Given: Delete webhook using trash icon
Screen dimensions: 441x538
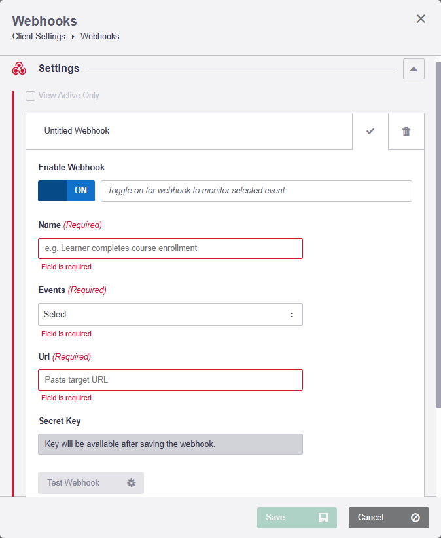Looking at the screenshot, I should tap(406, 131).
